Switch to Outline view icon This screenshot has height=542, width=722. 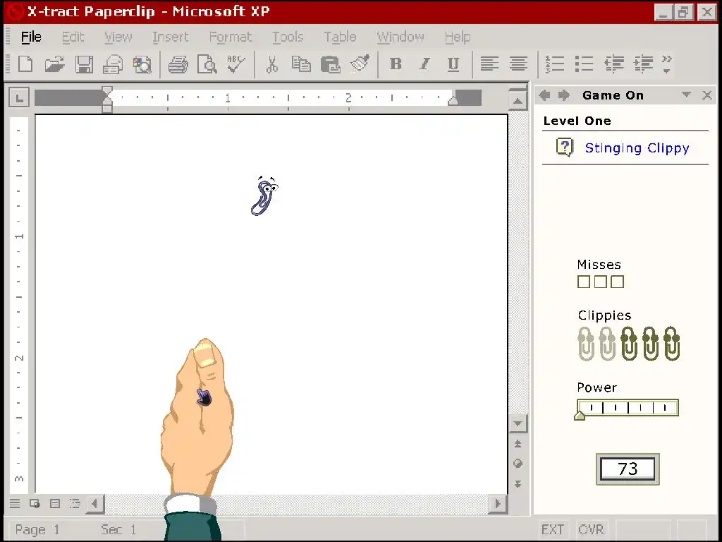coord(75,503)
